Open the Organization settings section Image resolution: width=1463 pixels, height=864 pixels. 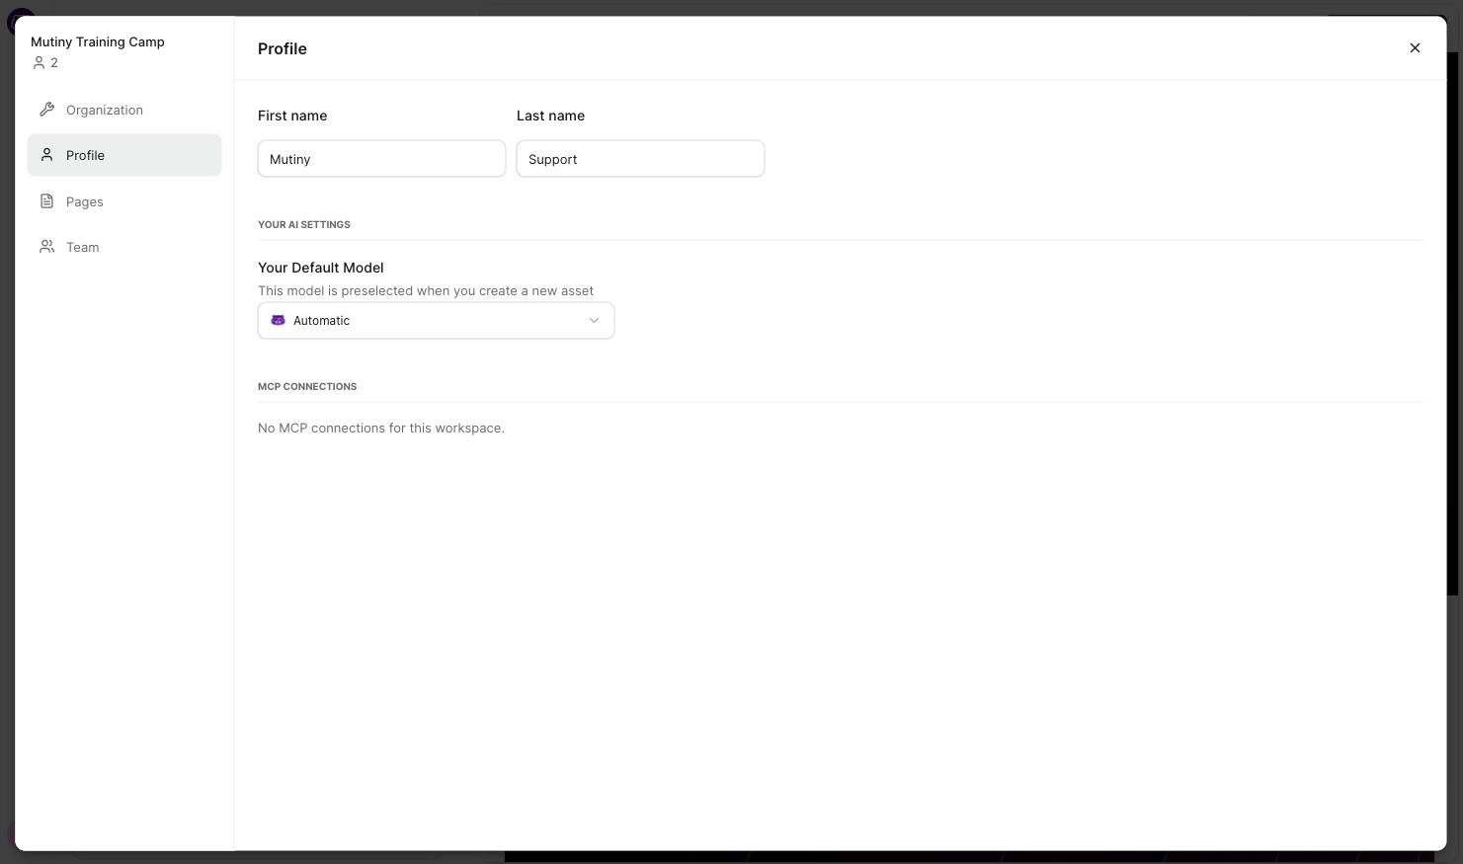(124, 110)
